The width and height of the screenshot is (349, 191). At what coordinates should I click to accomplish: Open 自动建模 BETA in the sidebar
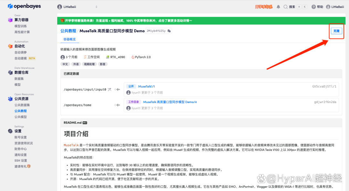[25, 58]
